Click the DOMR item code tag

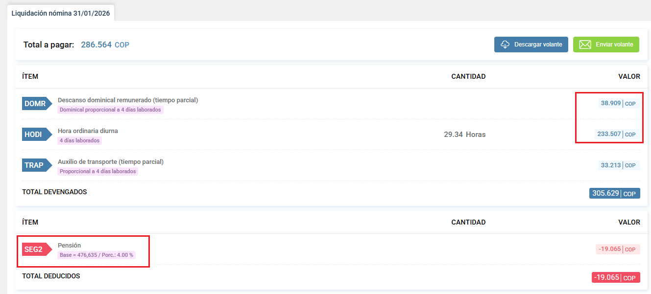point(35,104)
